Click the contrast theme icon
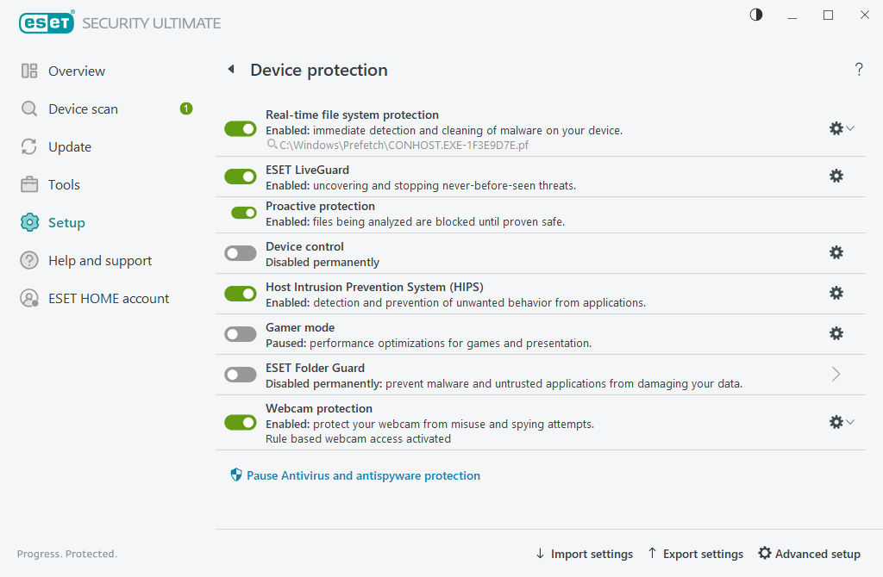 (x=756, y=15)
